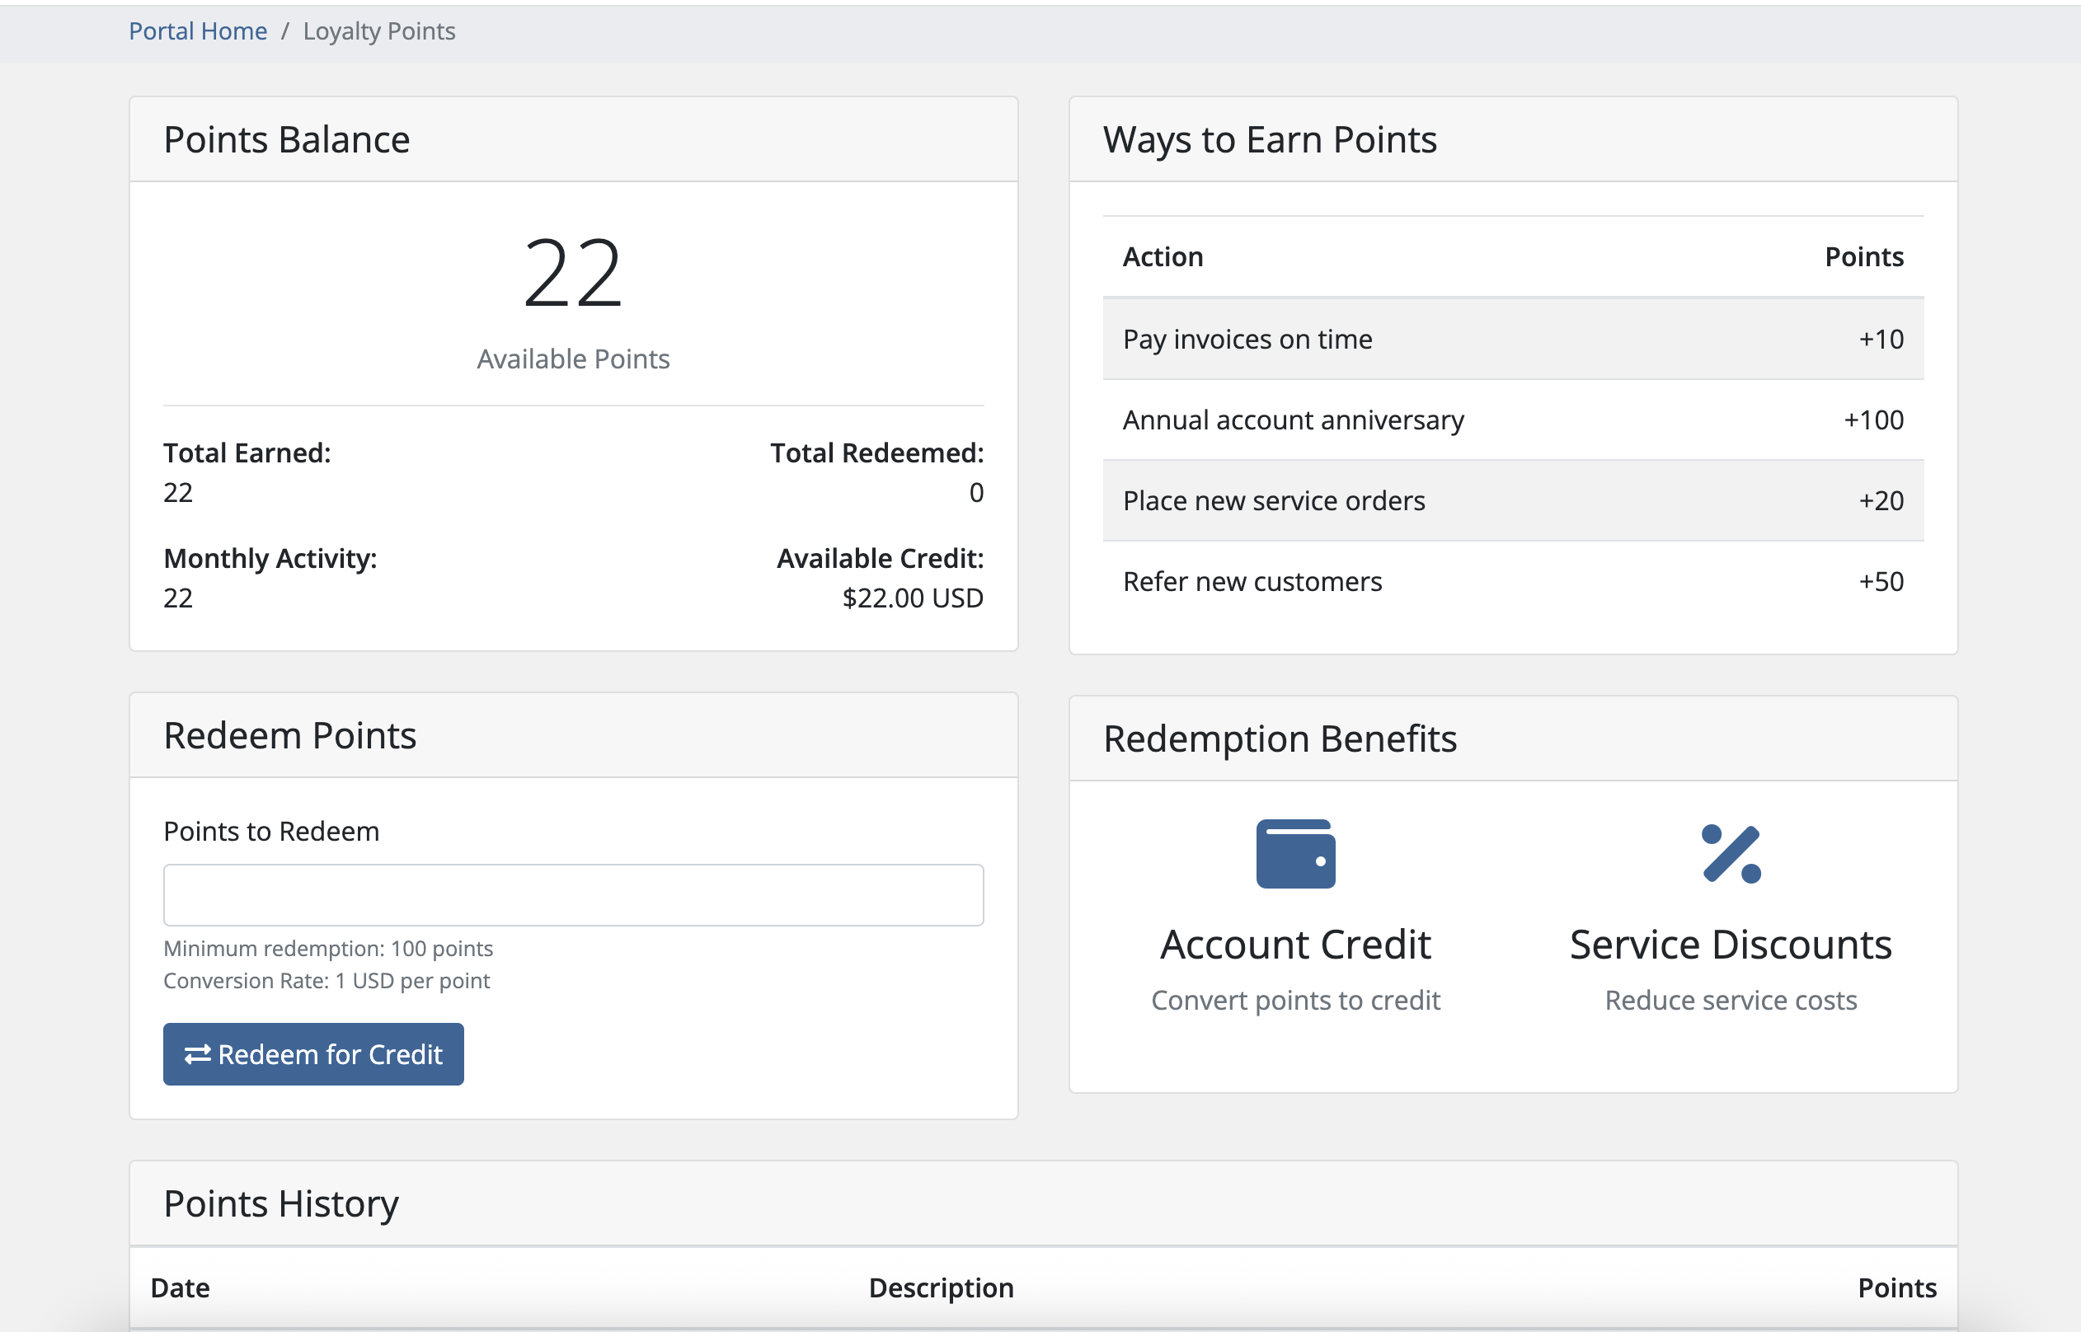Select the Service Discounts redemption benefit
The width and height of the screenshot is (2081, 1332).
1730,944
